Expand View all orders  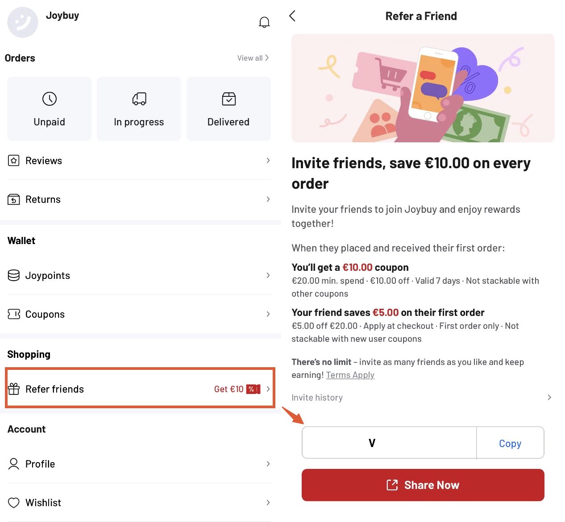253,58
